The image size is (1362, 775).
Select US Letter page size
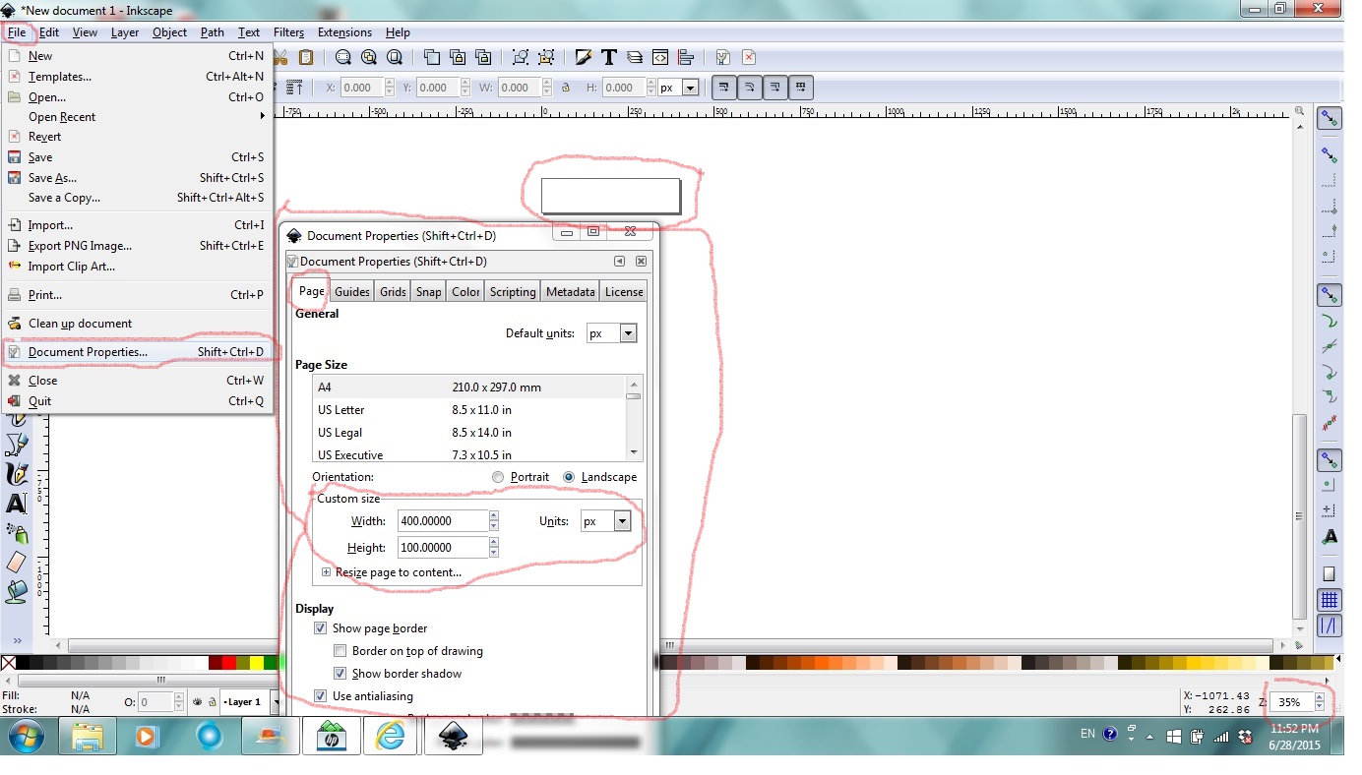(x=469, y=410)
